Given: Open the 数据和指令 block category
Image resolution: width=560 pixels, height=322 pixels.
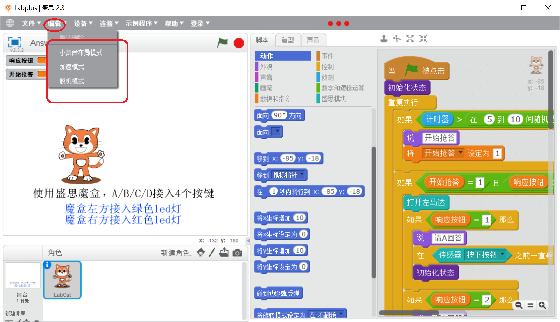Looking at the screenshot, I should 275,99.
